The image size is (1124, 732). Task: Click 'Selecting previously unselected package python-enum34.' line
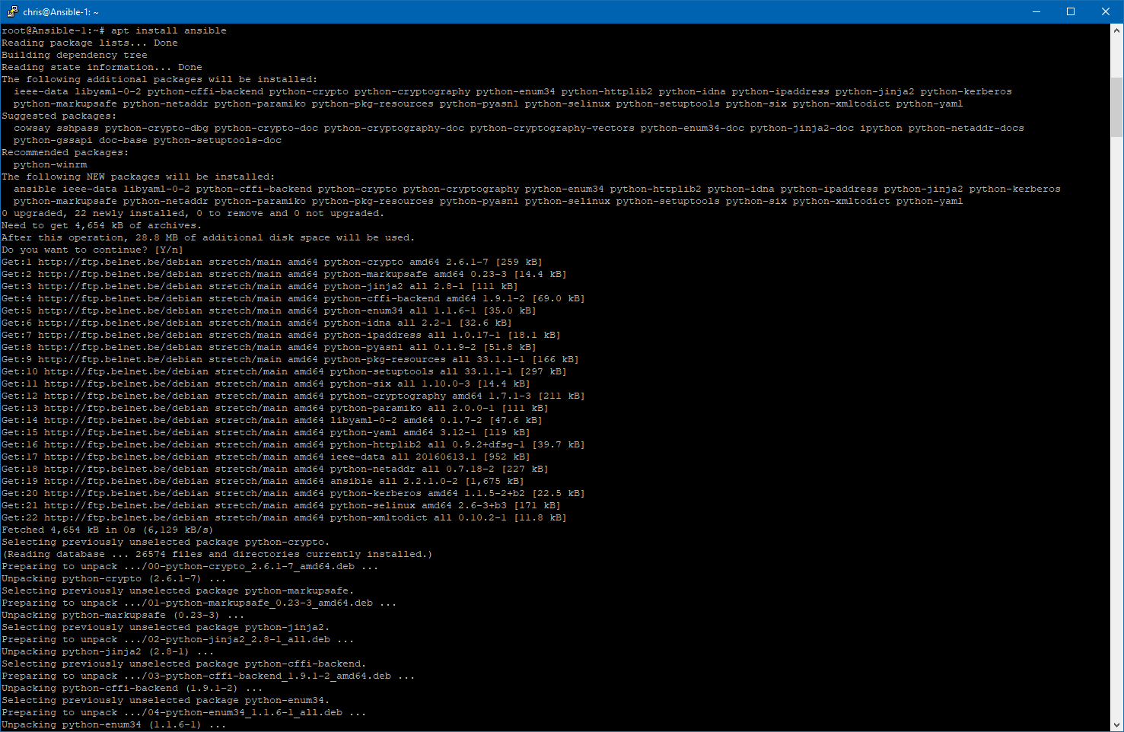tap(166, 700)
